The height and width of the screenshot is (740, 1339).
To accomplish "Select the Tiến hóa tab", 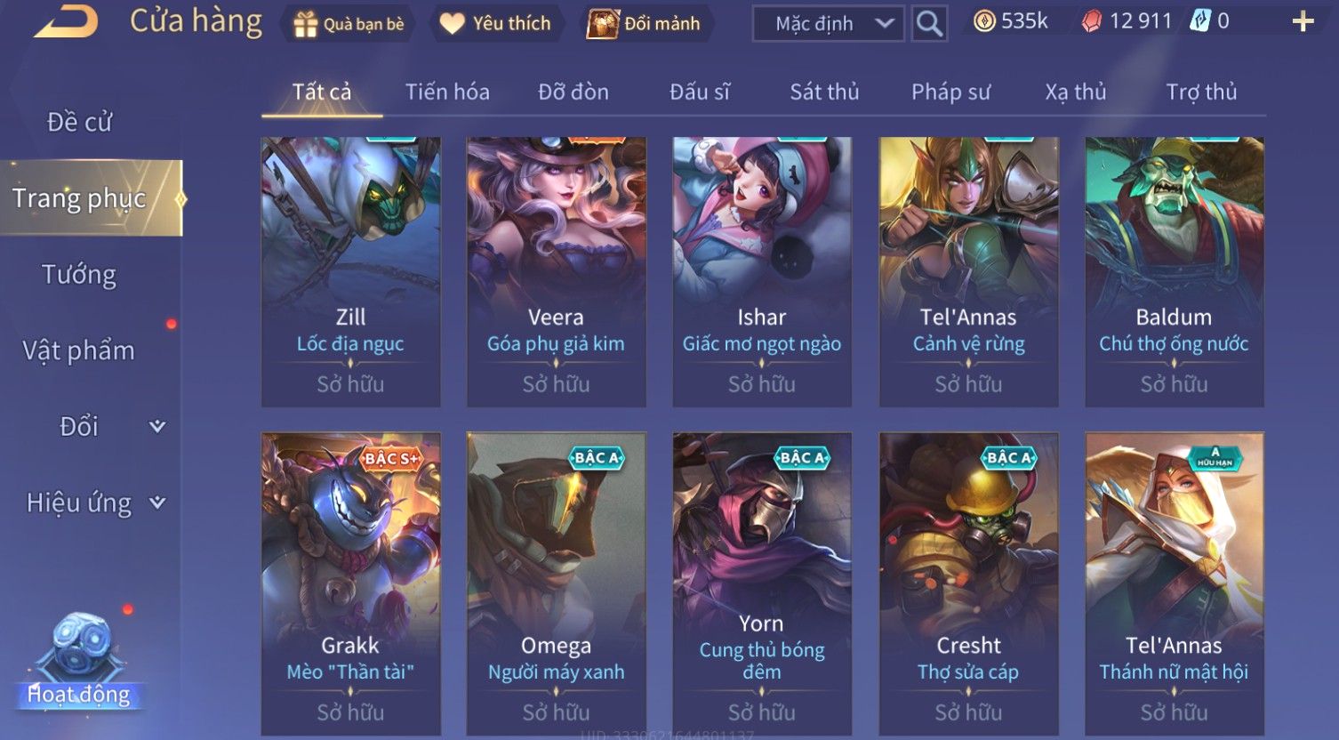I will coord(447,92).
